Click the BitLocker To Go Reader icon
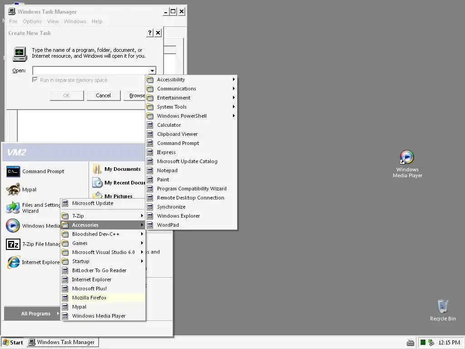 click(x=65, y=270)
